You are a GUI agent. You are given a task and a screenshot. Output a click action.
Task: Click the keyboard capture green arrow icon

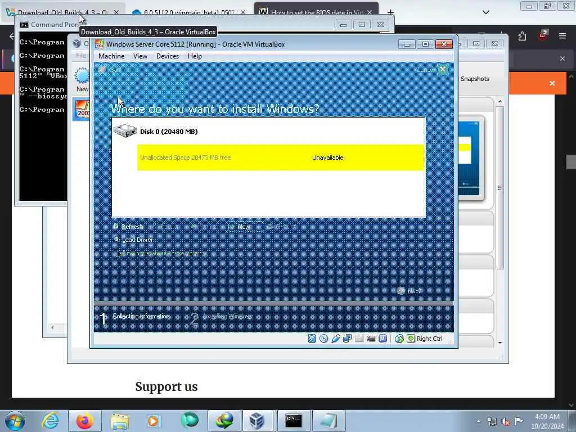pos(411,339)
